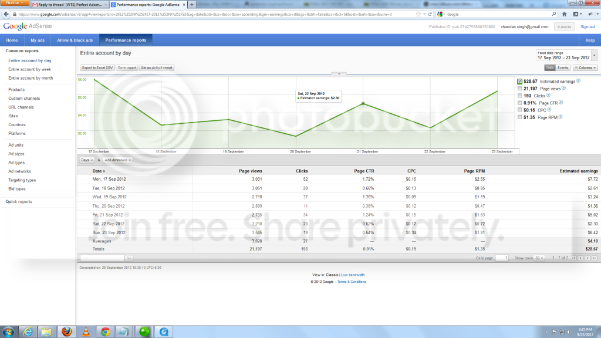Click help icon next to Estimated earnings

578,81
